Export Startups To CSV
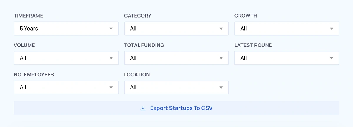Viewport: 353px width, 127px height. click(x=176, y=108)
